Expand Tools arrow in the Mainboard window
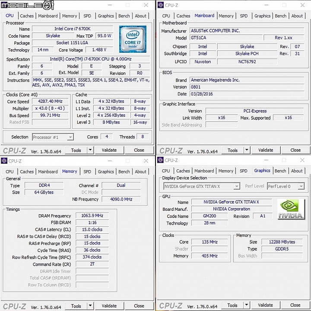 click(x=247, y=150)
